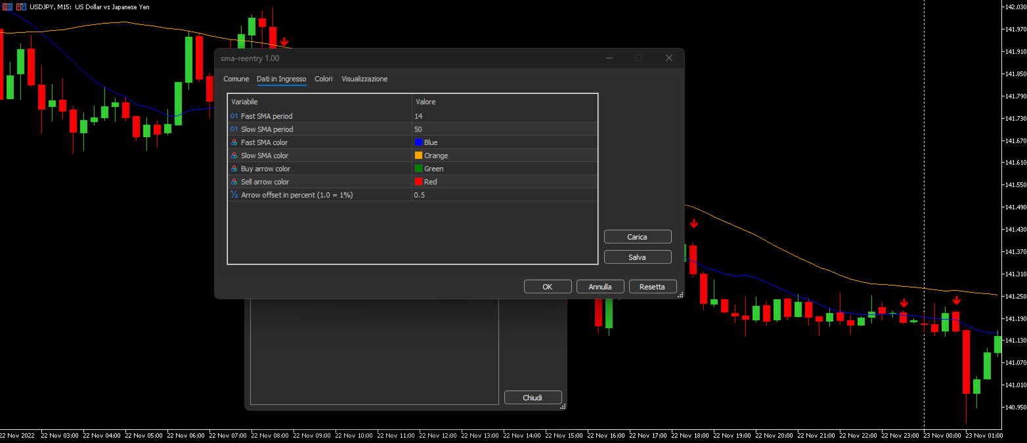Click the resize grip of the background window
1027x443 pixels.
[x=563, y=407]
